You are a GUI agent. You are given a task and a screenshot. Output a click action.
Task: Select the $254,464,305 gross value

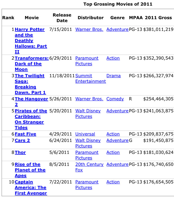[x=158, y=99]
